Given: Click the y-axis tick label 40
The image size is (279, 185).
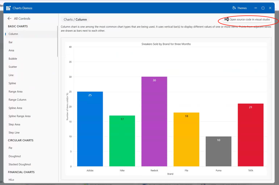Looking at the screenshot, I should [70, 47].
